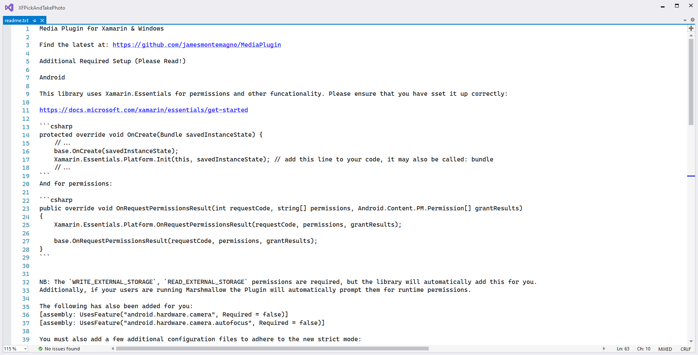
Task: Open the document settings gear icon
Action: 692,20
